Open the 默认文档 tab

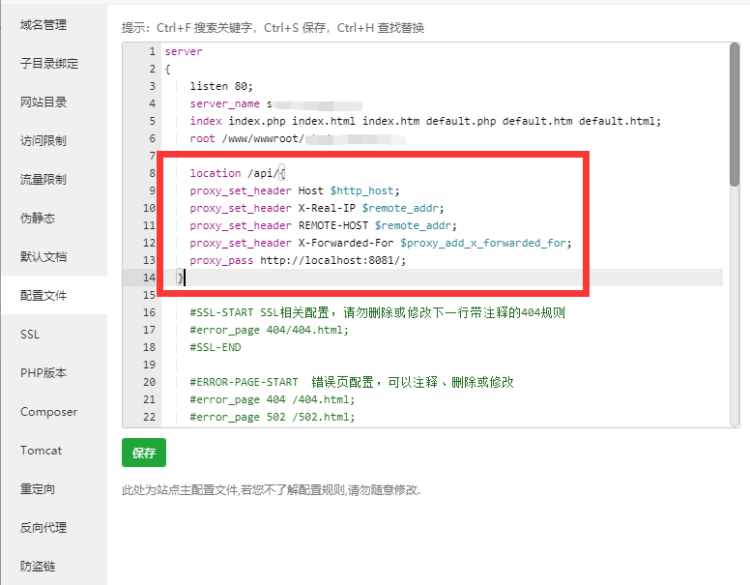43,257
